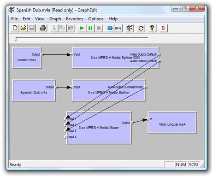Open a graph file with folder icon
The height and width of the screenshot is (176, 212).
[x=24, y=28]
